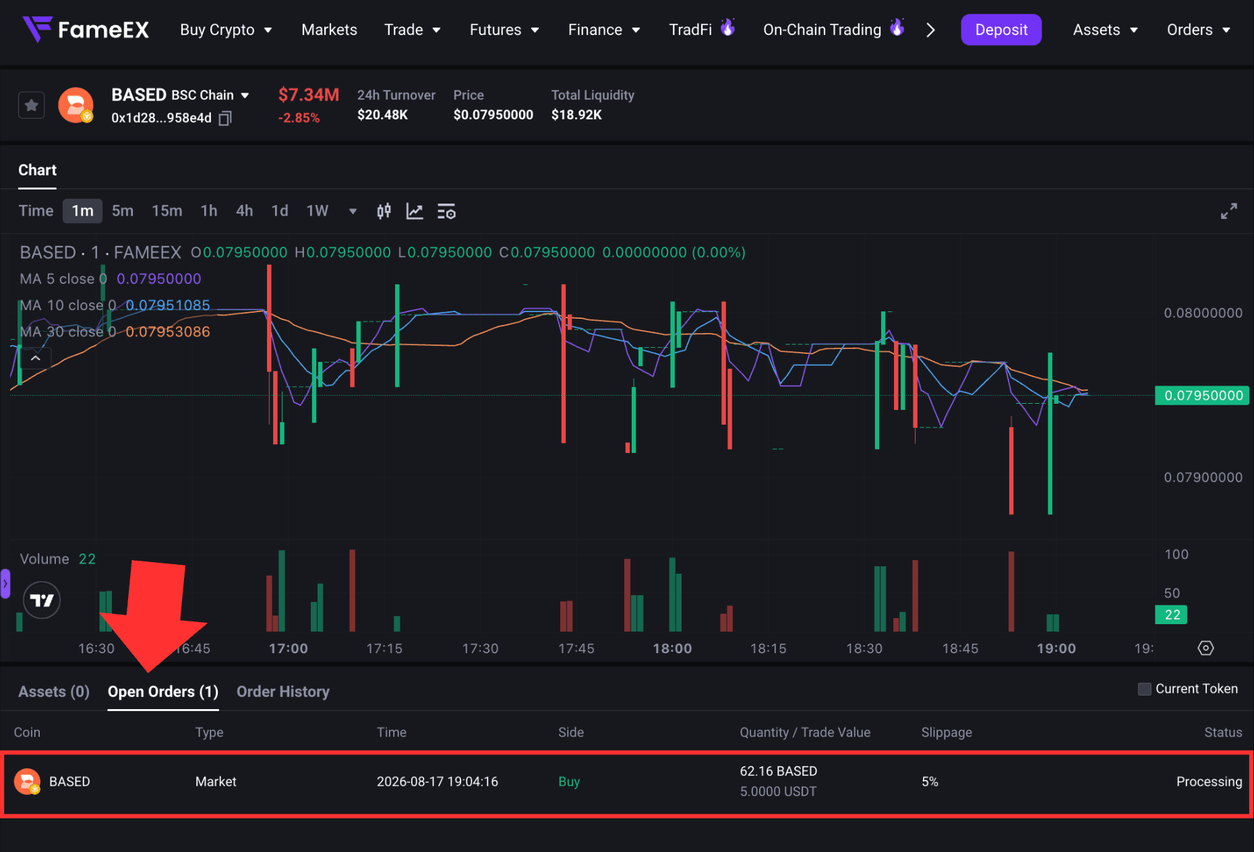Open the TradFi menu item
This screenshot has height=852, width=1254.
(701, 29)
